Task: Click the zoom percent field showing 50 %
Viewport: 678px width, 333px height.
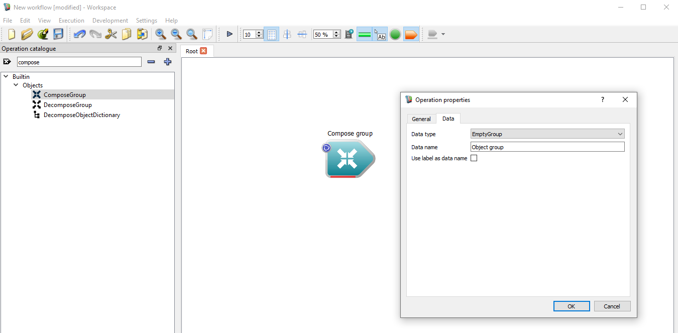Action: [322, 34]
